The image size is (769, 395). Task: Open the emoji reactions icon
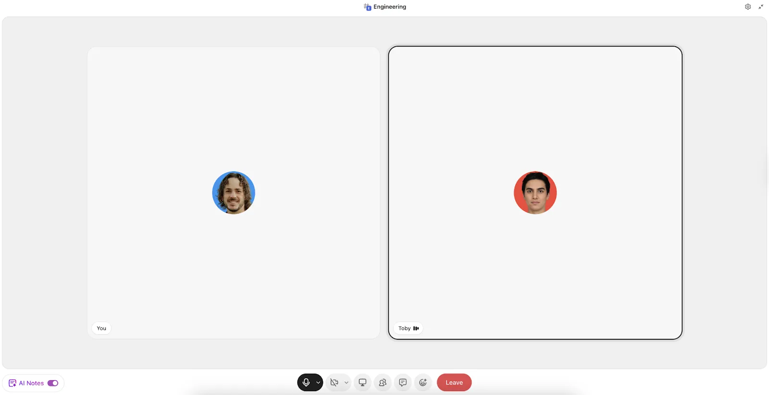[423, 383]
